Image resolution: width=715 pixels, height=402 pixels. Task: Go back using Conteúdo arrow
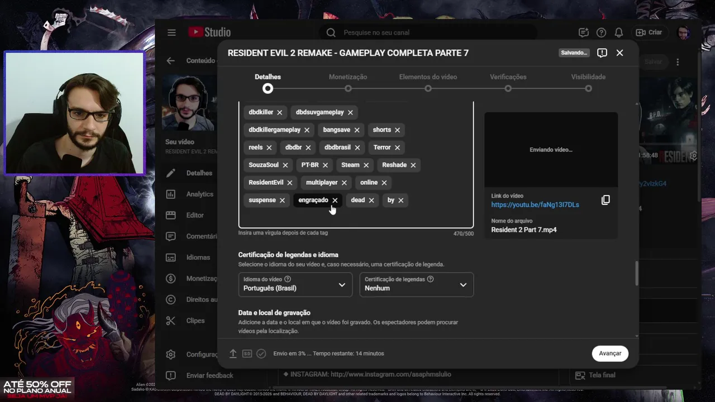click(x=171, y=61)
